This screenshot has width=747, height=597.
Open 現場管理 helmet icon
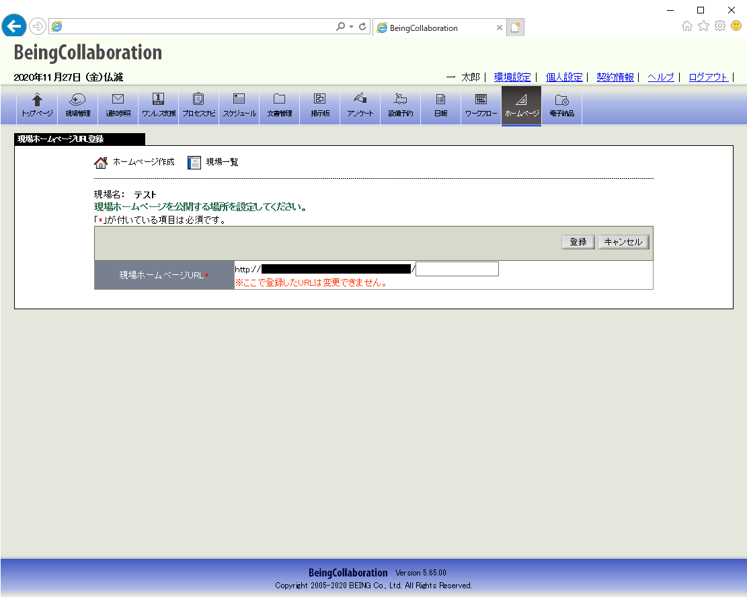[x=77, y=106]
